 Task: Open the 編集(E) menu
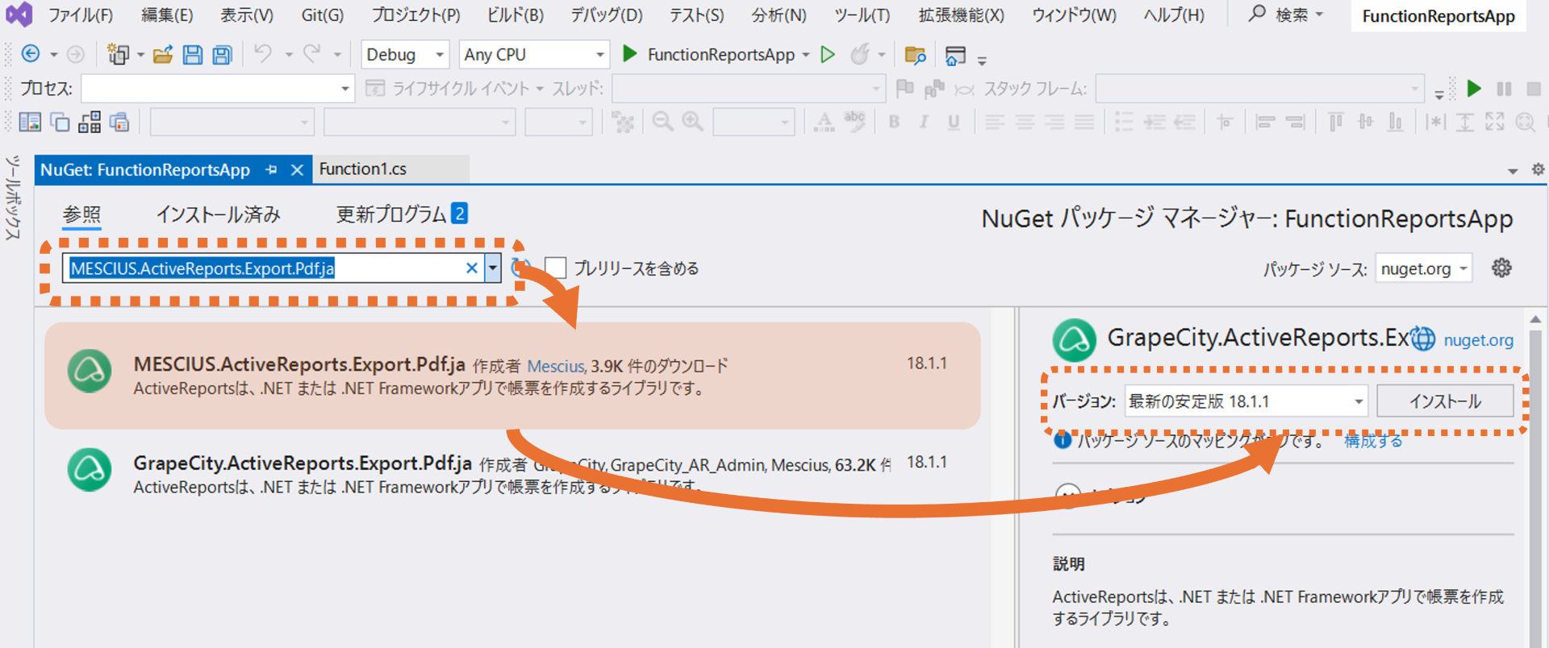click(167, 15)
